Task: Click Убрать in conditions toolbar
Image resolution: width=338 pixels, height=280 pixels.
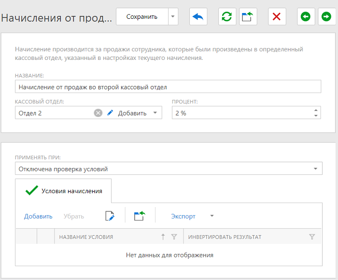Action: click(74, 216)
